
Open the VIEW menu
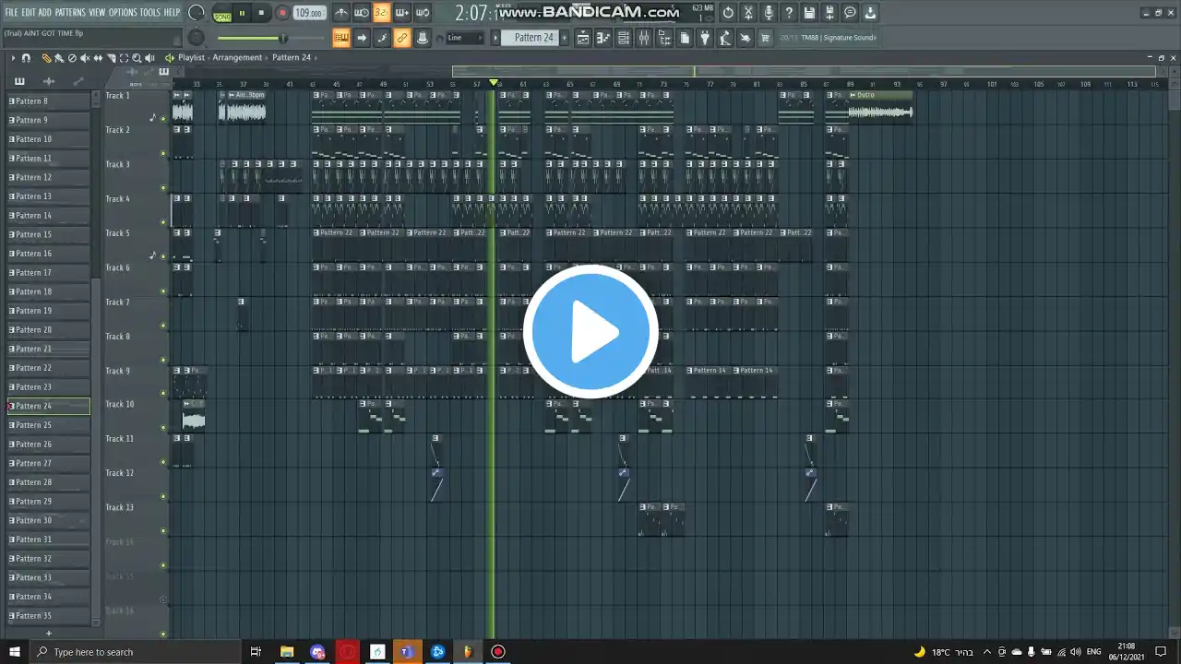[97, 12]
